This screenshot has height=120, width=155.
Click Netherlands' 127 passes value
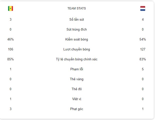143,49
